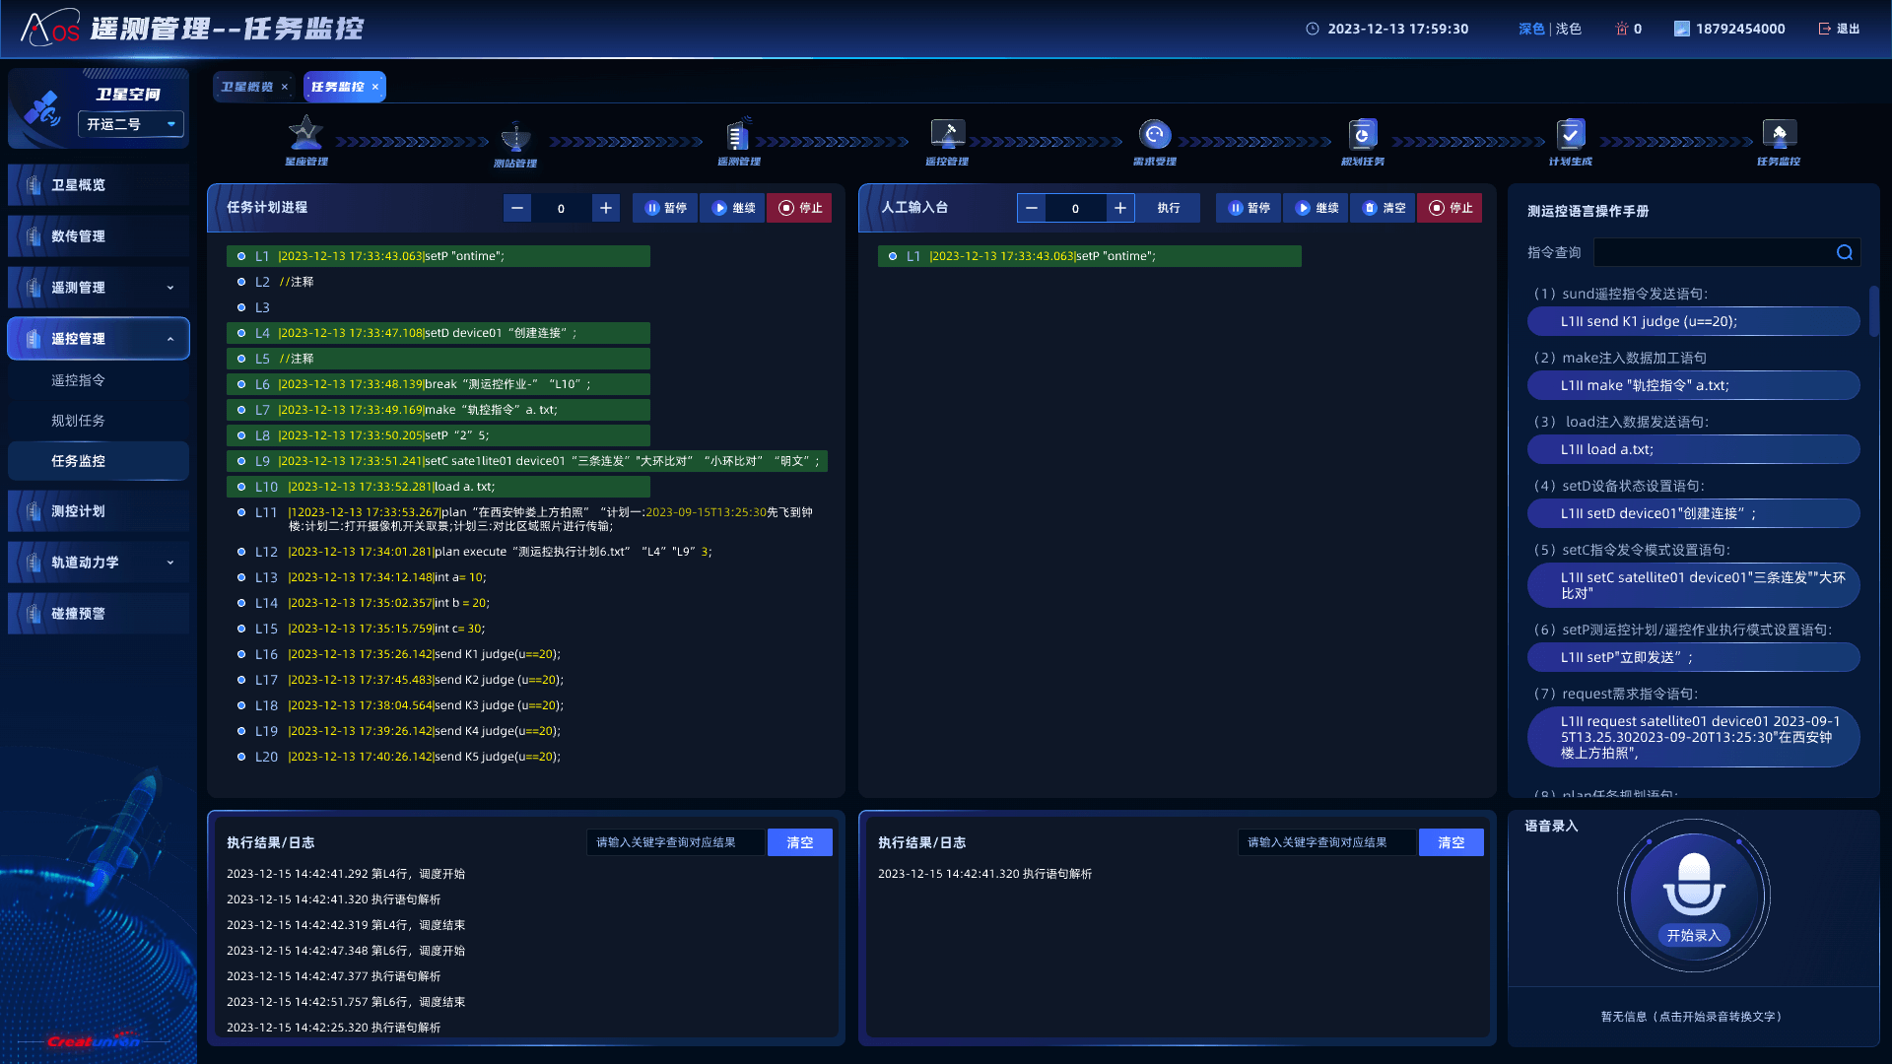Click the 星座管理 workflow step icon
Screen dimensions: 1892x1064
coord(305,134)
